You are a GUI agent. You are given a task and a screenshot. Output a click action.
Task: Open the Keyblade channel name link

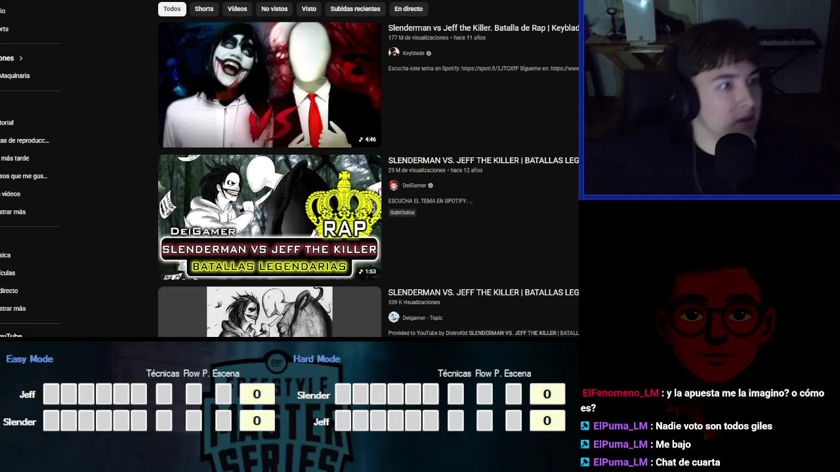pyautogui.click(x=413, y=53)
